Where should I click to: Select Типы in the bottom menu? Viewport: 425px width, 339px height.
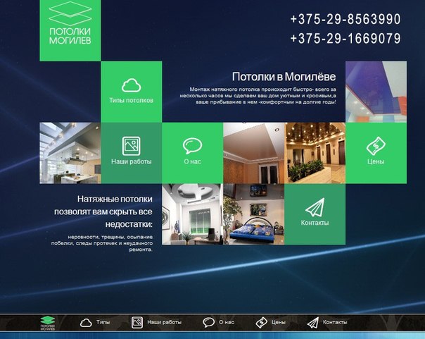click(x=103, y=322)
